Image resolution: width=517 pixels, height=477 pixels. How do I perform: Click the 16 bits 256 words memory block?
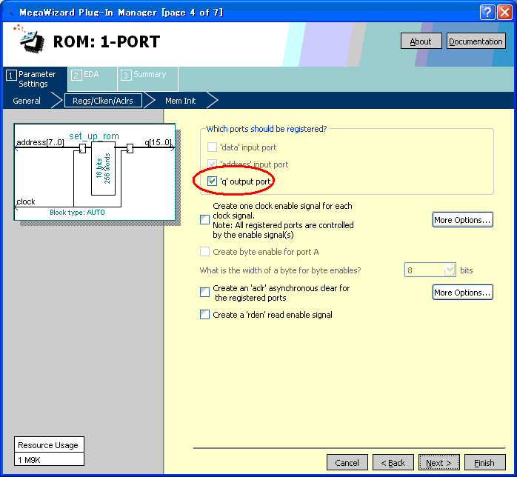[103, 168]
